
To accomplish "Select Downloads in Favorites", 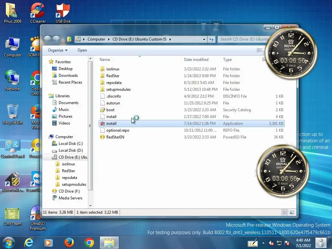I will (x=68, y=75).
